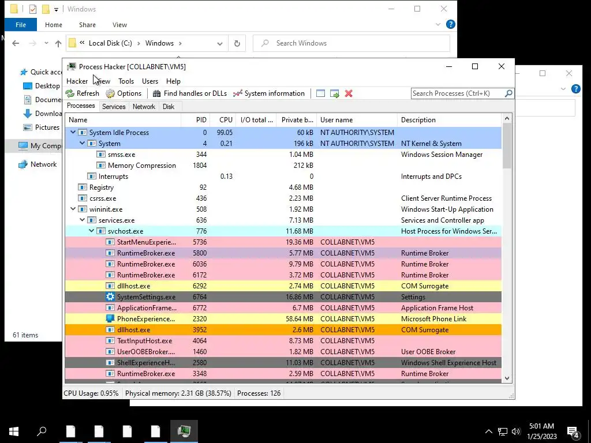
Task: Click the Process Hacker taskbar icon
Action: click(184, 430)
